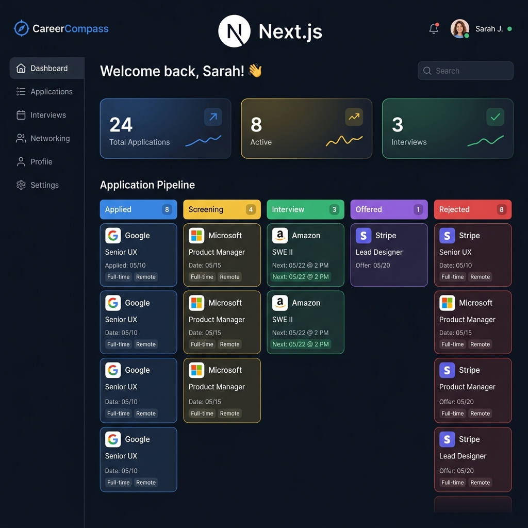Open the notifications bell
Viewport: 528px width, 528px height.
(434, 29)
